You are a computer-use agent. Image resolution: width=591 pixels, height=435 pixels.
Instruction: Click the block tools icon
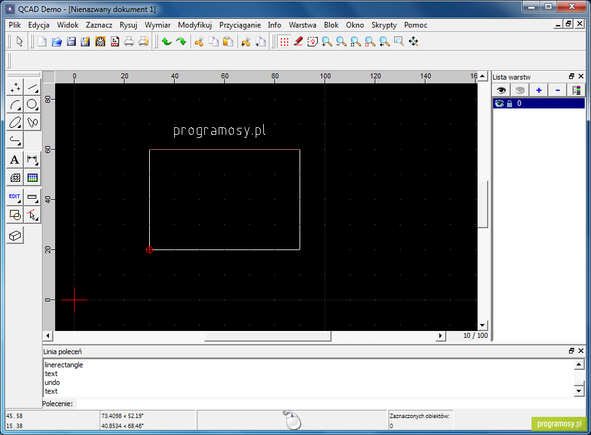point(15,215)
